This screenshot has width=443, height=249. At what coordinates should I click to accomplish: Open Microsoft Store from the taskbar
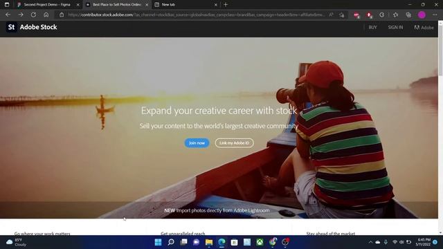tap(234, 242)
